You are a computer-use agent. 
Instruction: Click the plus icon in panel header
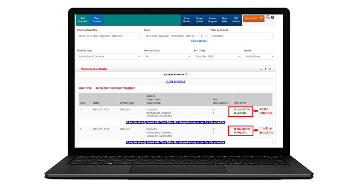(x=265, y=69)
